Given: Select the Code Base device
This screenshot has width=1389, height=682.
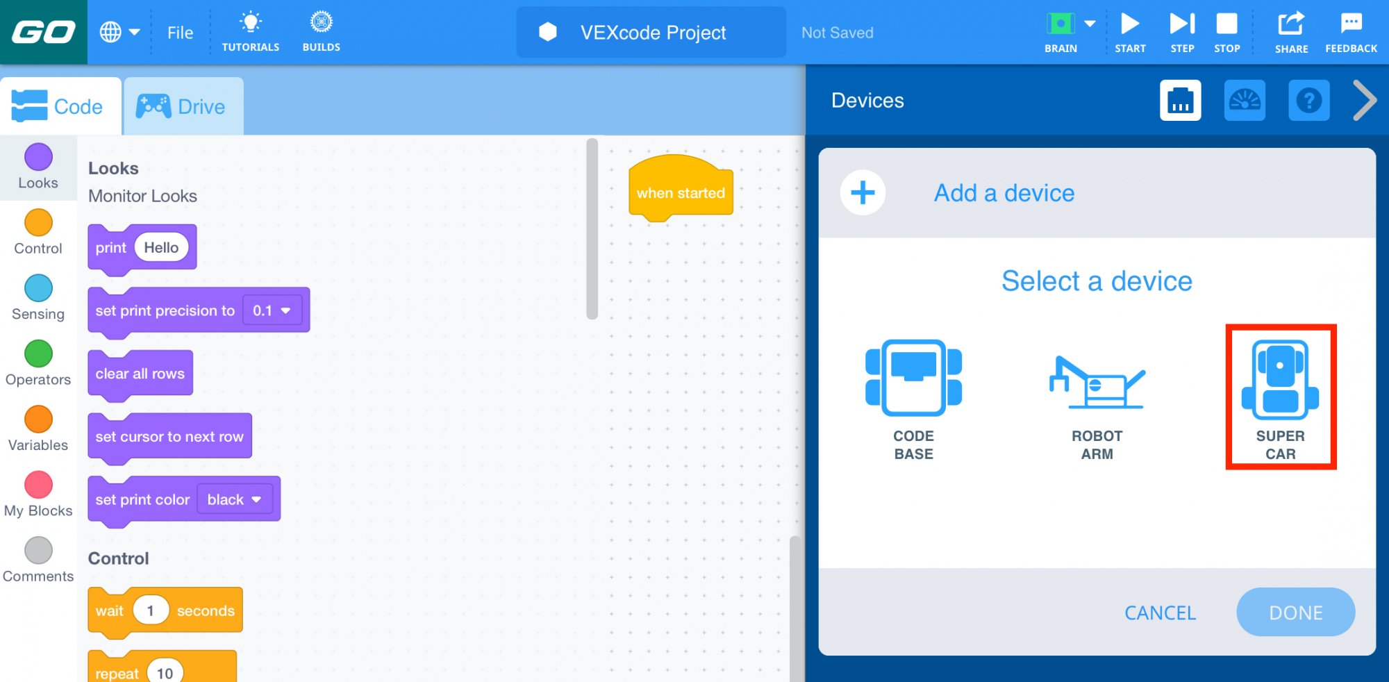Looking at the screenshot, I should (913, 400).
